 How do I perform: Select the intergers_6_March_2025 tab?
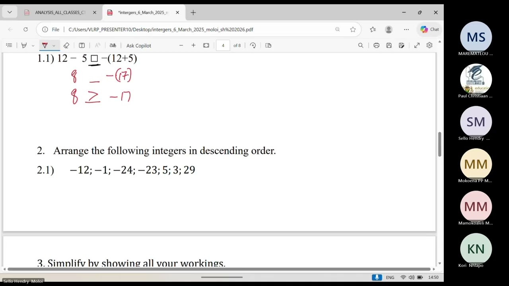coord(142,12)
